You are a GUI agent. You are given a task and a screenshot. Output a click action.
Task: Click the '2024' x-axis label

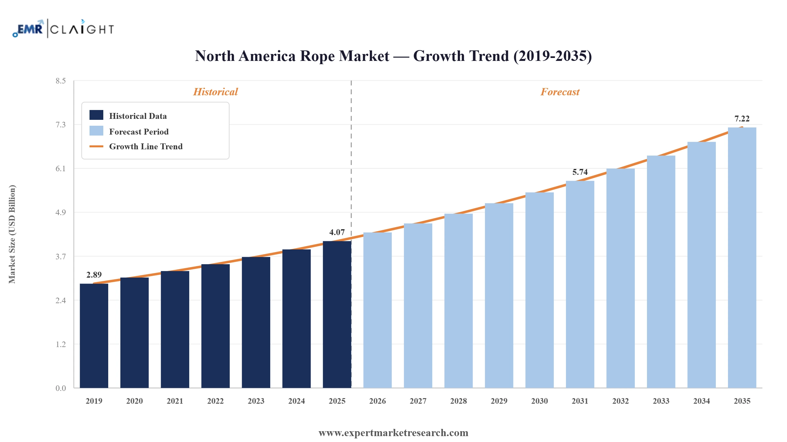(x=296, y=401)
